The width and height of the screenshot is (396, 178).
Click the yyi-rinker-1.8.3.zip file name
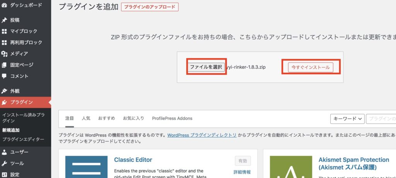(246, 67)
